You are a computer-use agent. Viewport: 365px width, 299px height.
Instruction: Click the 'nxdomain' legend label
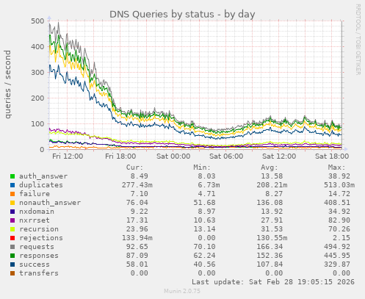(x=37, y=212)
